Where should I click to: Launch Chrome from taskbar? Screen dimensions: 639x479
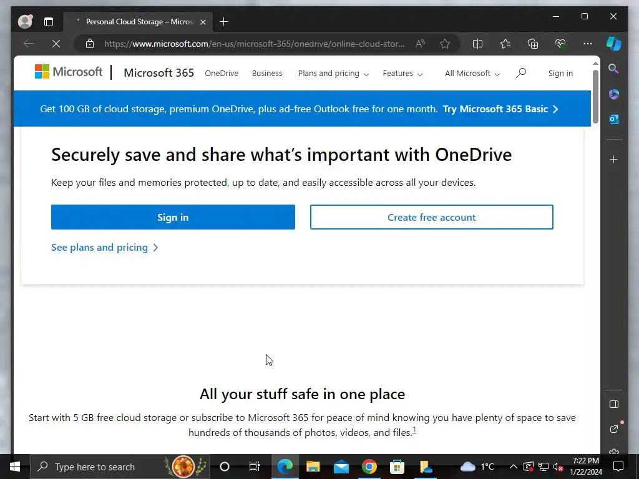(x=369, y=467)
